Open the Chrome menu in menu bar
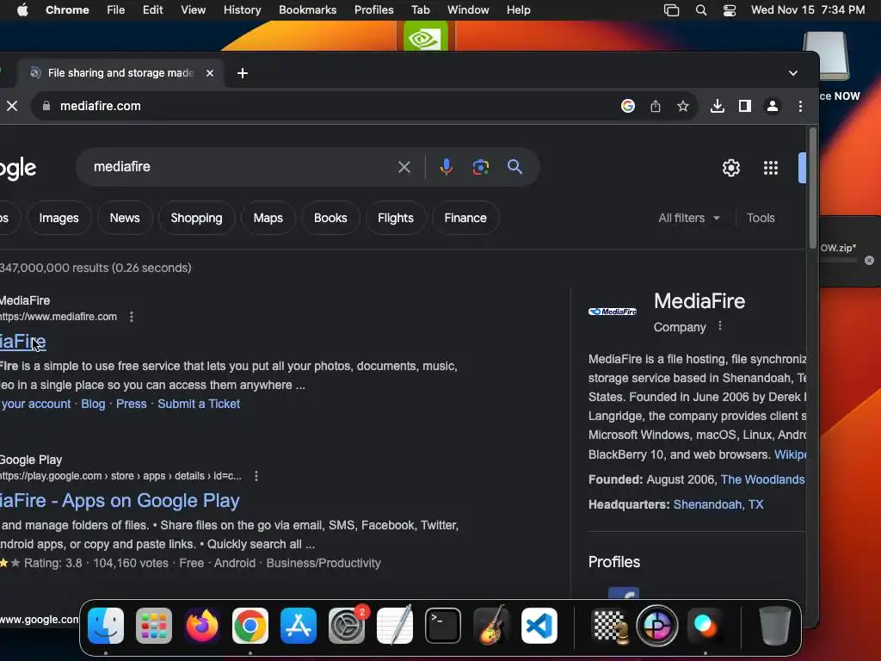This screenshot has width=881, height=661. click(67, 10)
